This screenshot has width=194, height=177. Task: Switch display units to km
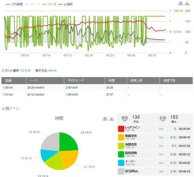[50, 71]
